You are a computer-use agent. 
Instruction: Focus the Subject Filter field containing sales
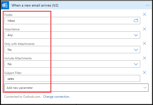coord(72,79)
